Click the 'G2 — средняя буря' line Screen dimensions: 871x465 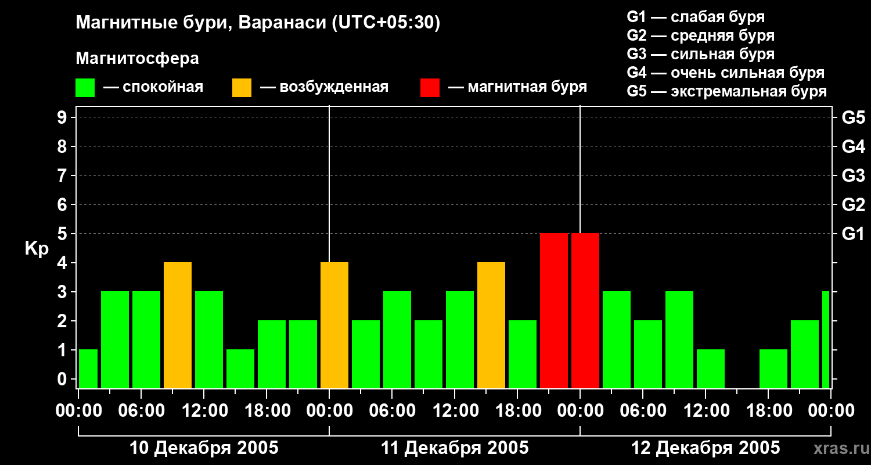[x=701, y=35]
